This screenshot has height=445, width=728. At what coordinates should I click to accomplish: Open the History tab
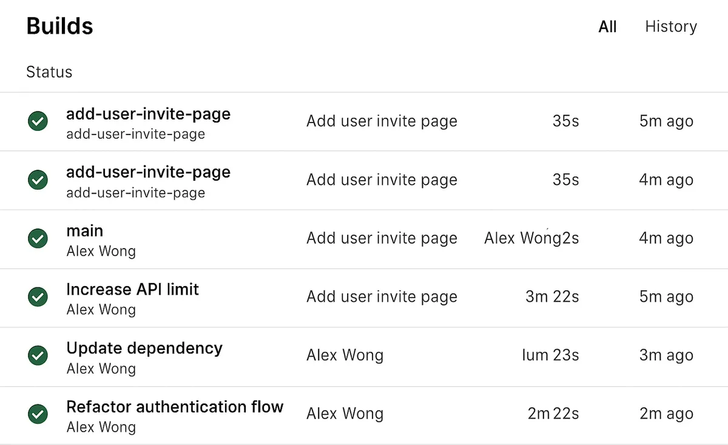[670, 27]
